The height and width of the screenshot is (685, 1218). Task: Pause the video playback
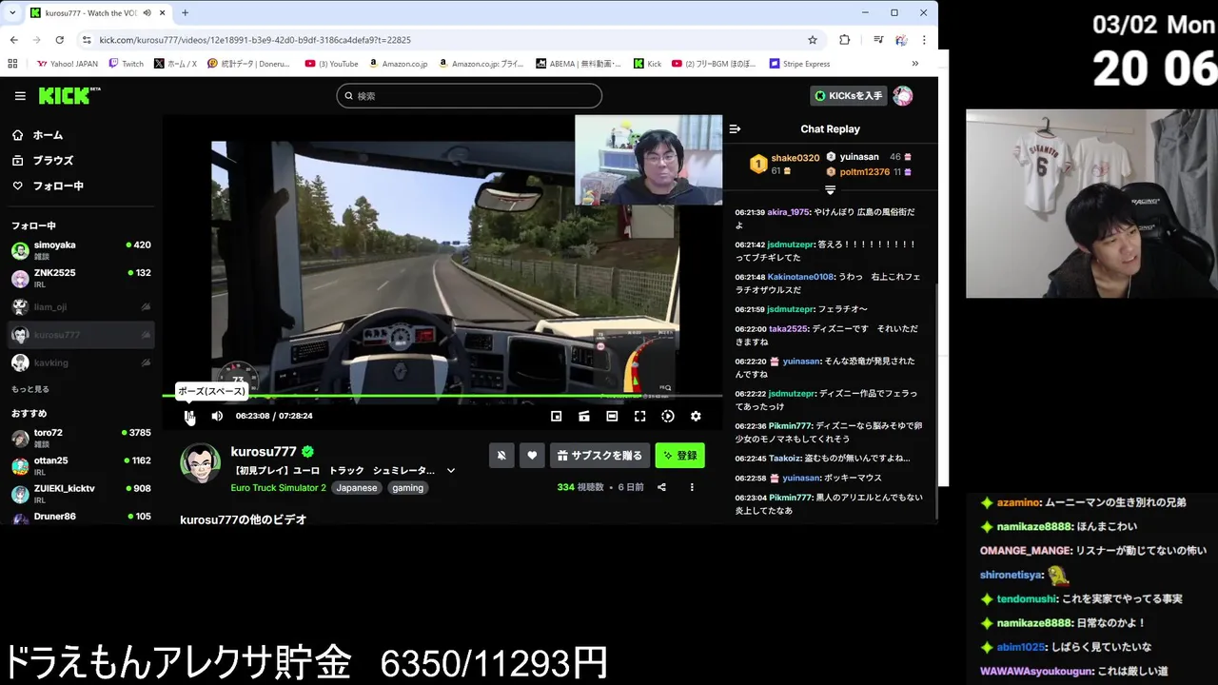click(x=189, y=416)
